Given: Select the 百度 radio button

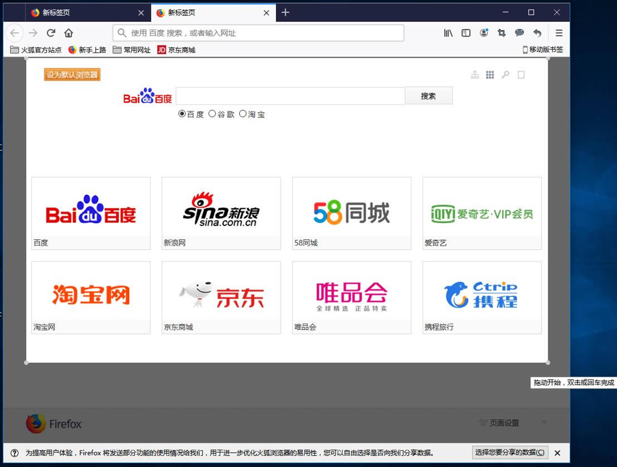Looking at the screenshot, I should coord(182,114).
